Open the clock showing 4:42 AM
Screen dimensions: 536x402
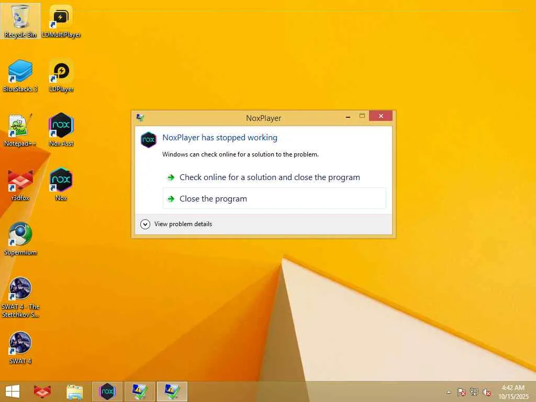coord(513,392)
